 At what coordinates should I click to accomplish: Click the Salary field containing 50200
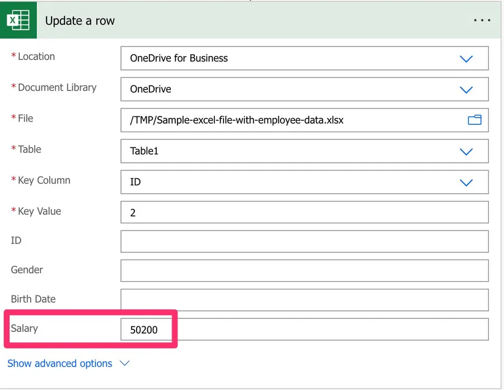point(304,330)
